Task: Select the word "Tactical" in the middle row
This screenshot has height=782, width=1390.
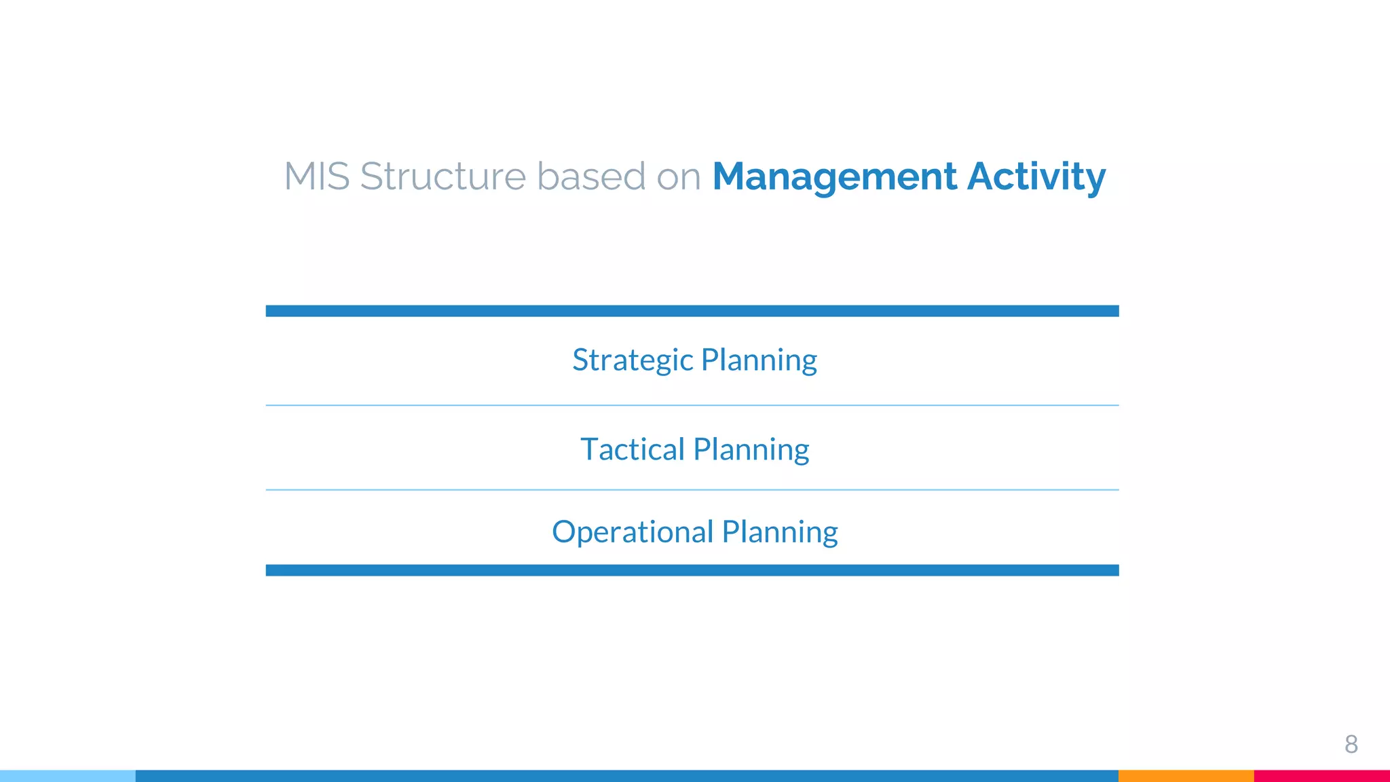Action: tap(633, 449)
